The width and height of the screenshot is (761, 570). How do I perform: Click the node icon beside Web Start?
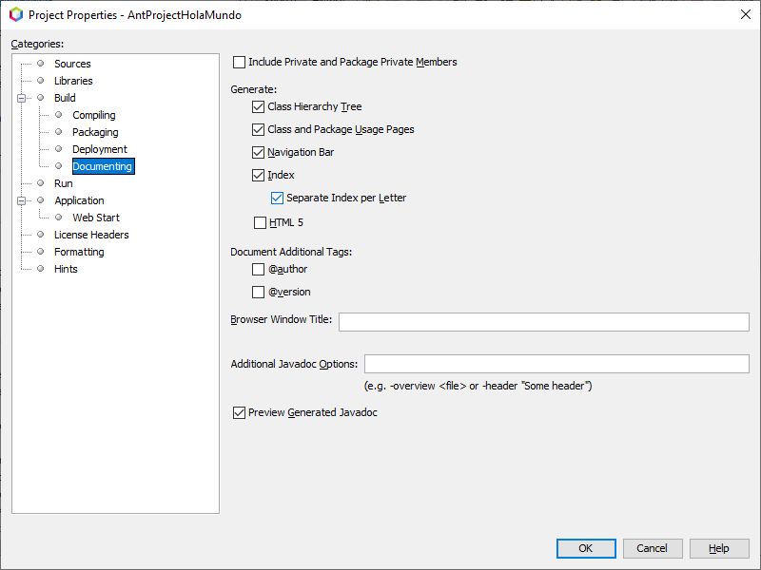(x=57, y=218)
